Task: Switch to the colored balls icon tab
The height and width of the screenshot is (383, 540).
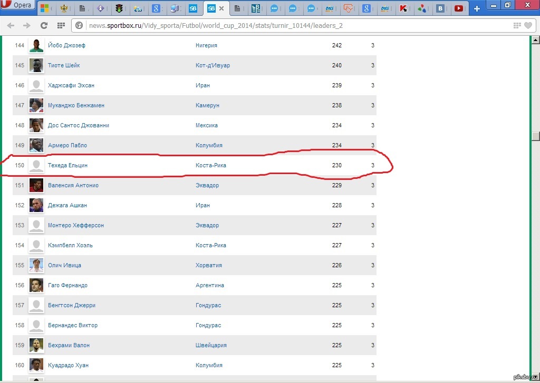Action: (x=421, y=8)
